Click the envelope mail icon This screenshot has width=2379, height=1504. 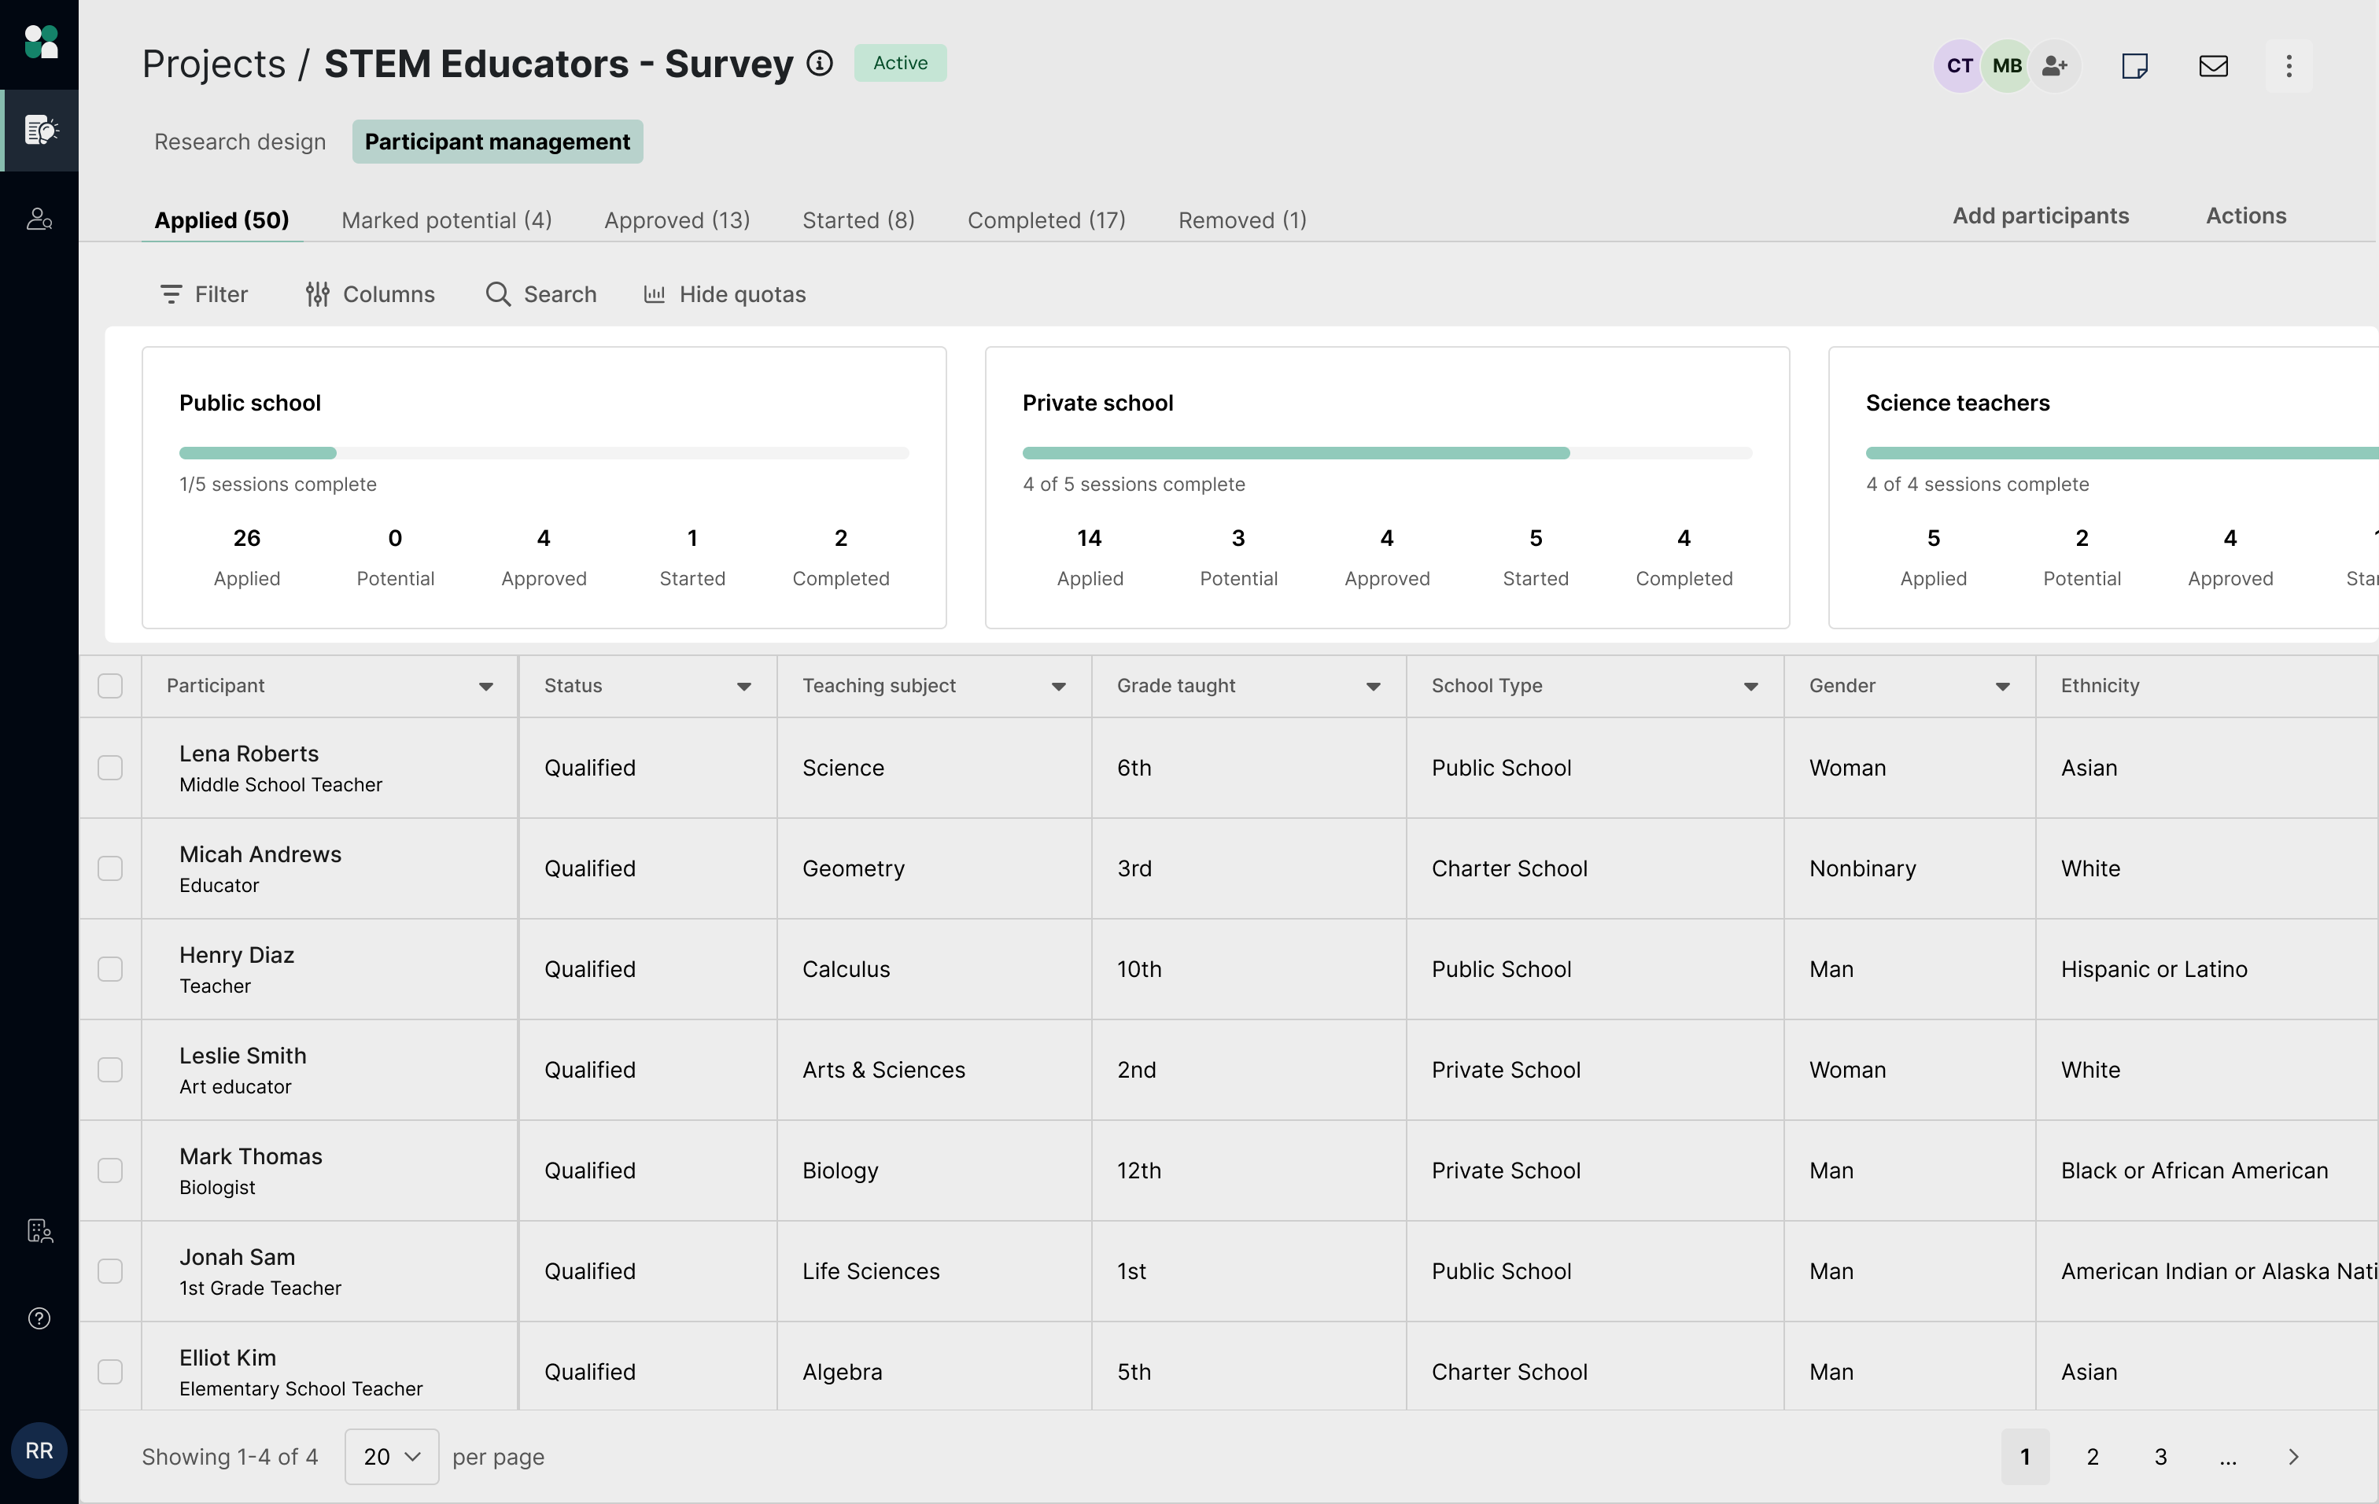point(2213,65)
